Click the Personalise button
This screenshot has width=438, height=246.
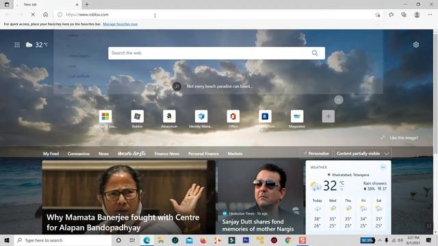pyautogui.click(x=316, y=153)
